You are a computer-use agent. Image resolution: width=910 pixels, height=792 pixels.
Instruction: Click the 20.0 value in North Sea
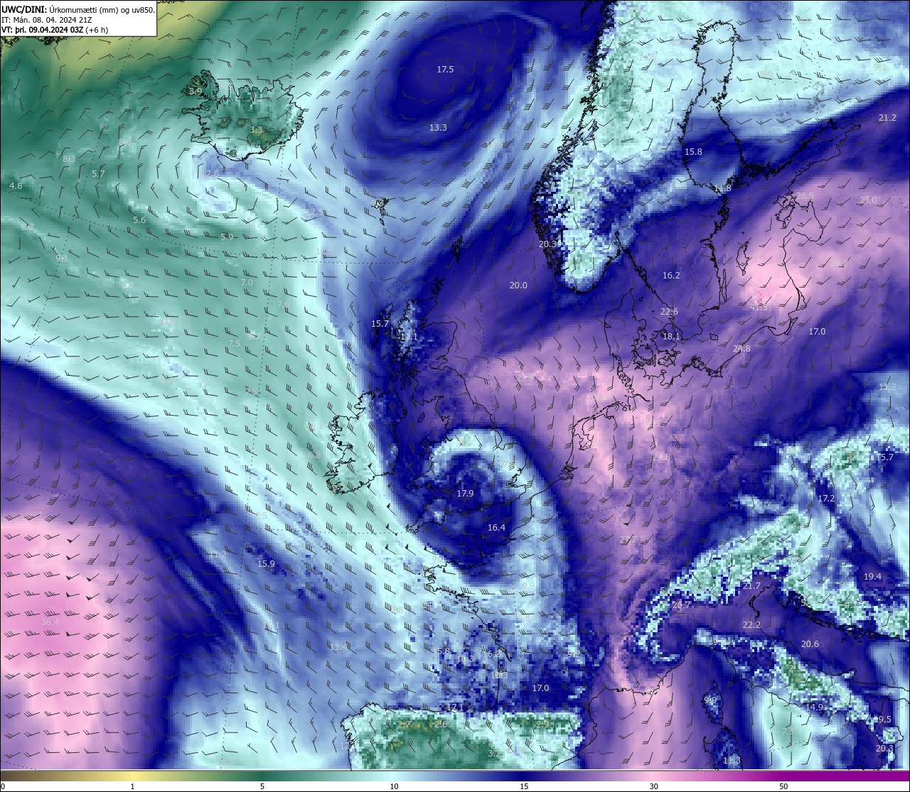pos(518,286)
